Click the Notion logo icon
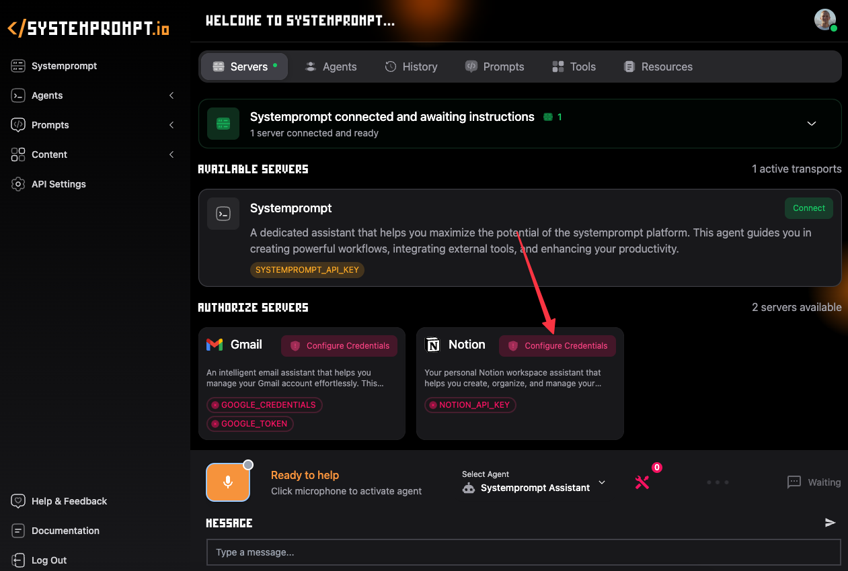This screenshot has height=571, width=848. [433, 345]
